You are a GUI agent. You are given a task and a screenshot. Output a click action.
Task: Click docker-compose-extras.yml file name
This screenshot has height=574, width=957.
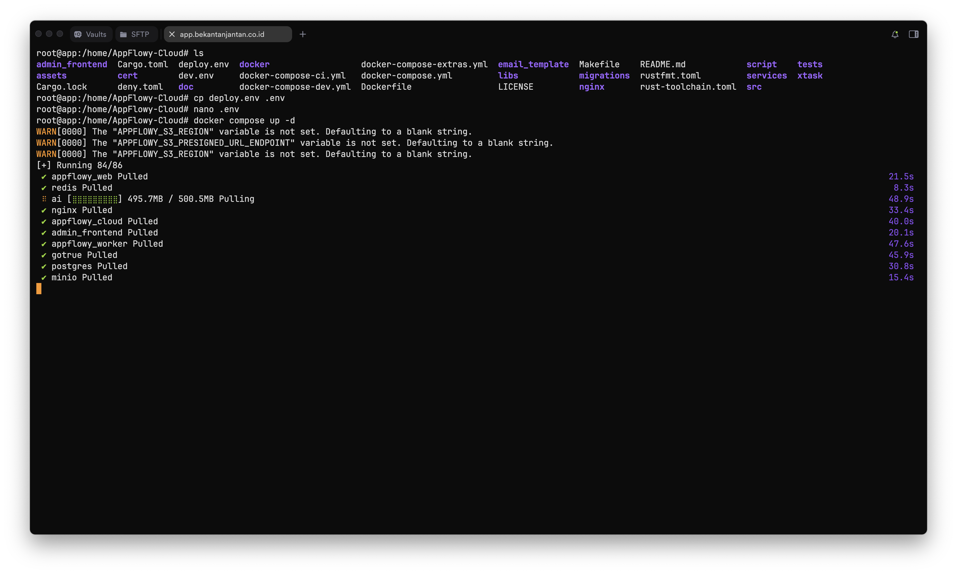pos(424,64)
